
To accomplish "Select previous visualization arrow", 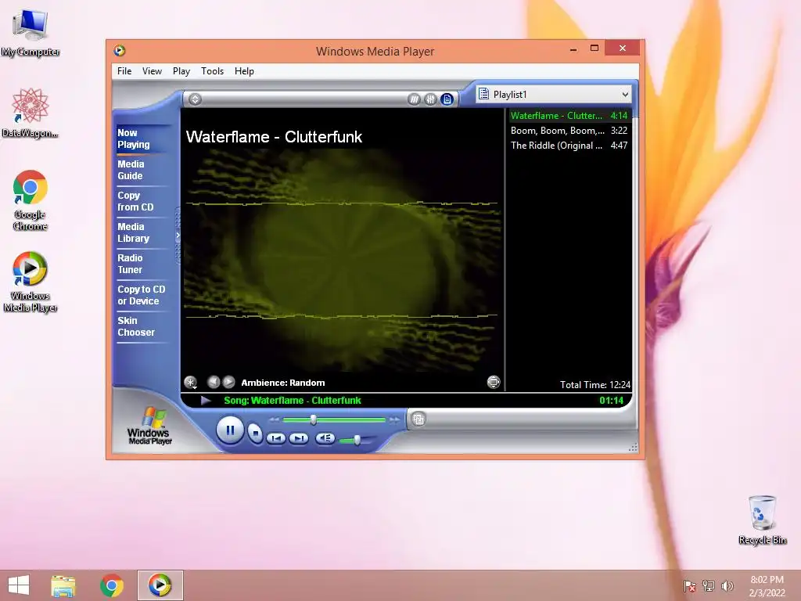I will 214,382.
